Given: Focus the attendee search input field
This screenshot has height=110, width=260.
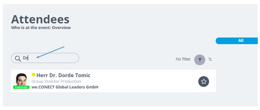Looking at the screenshot, I should click(45, 58).
